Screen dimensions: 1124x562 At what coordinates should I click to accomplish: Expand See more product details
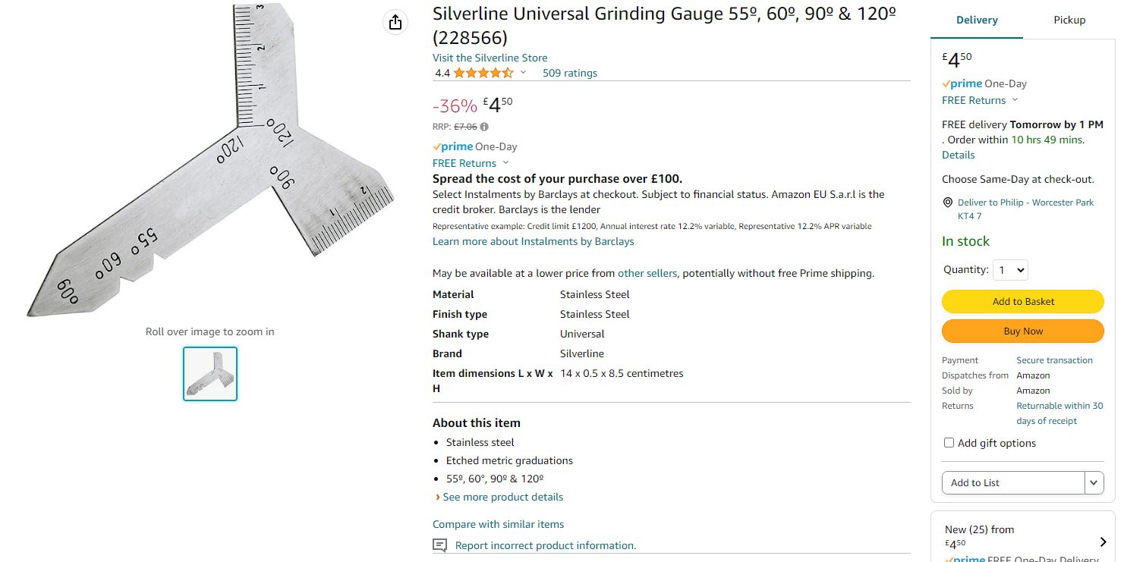502,498
